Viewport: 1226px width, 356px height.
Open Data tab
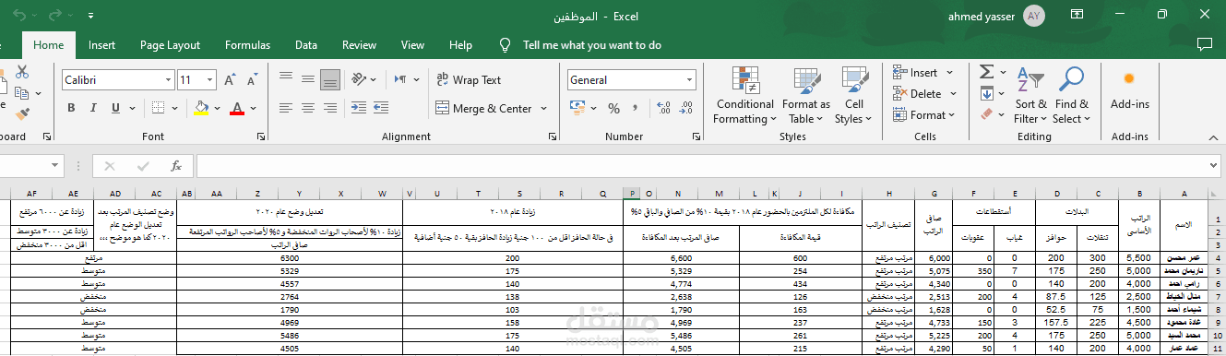click(x=306, y=44)
